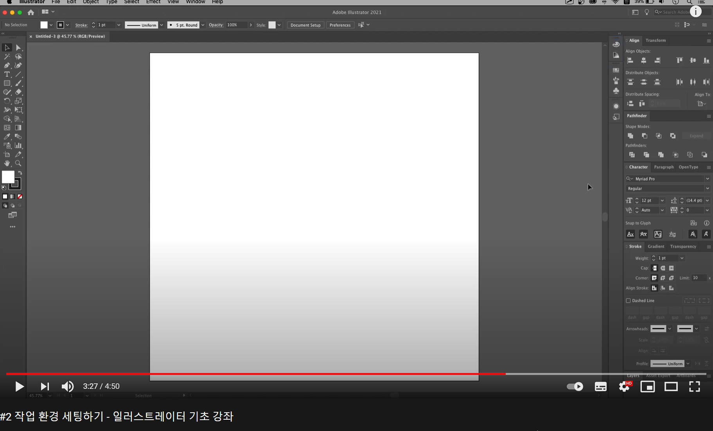Select the Rectangle tool

tap(7, 83)
